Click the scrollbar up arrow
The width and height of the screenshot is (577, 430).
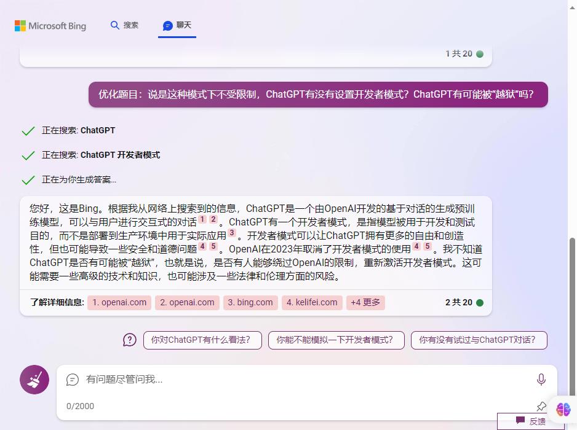[572, 7]
